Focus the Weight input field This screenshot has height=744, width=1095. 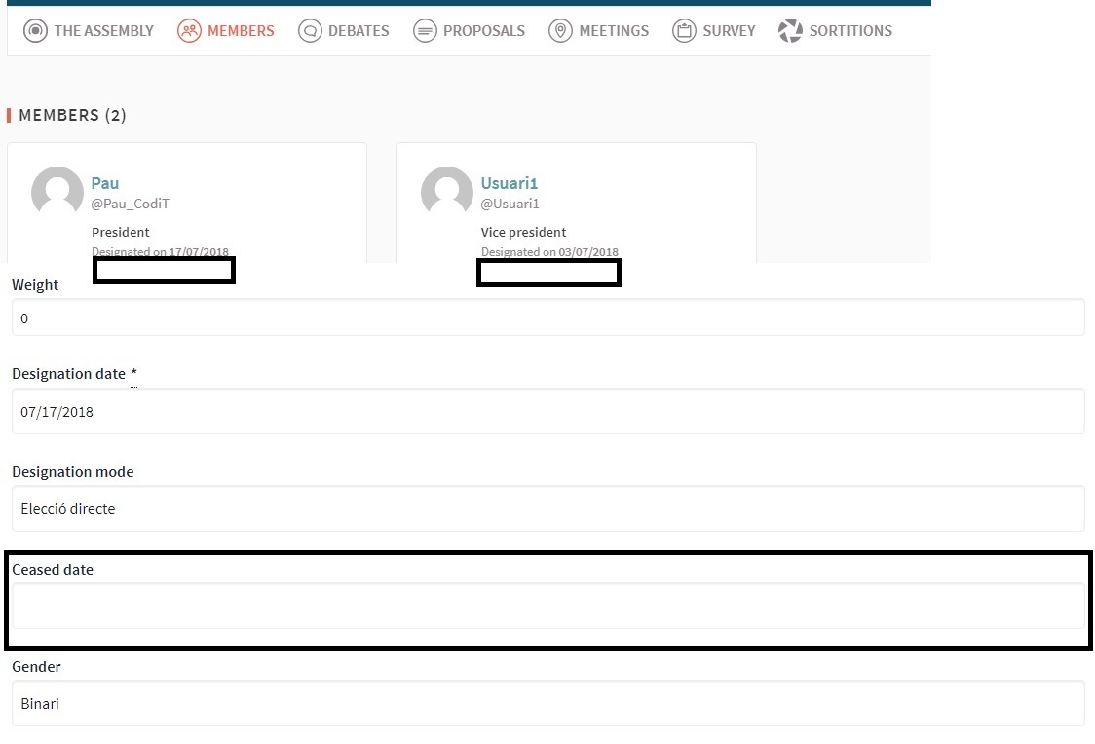(547, 318)
